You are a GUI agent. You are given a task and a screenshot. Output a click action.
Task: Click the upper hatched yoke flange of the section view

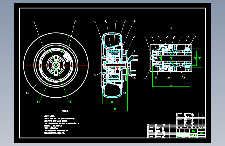(133, 57)
